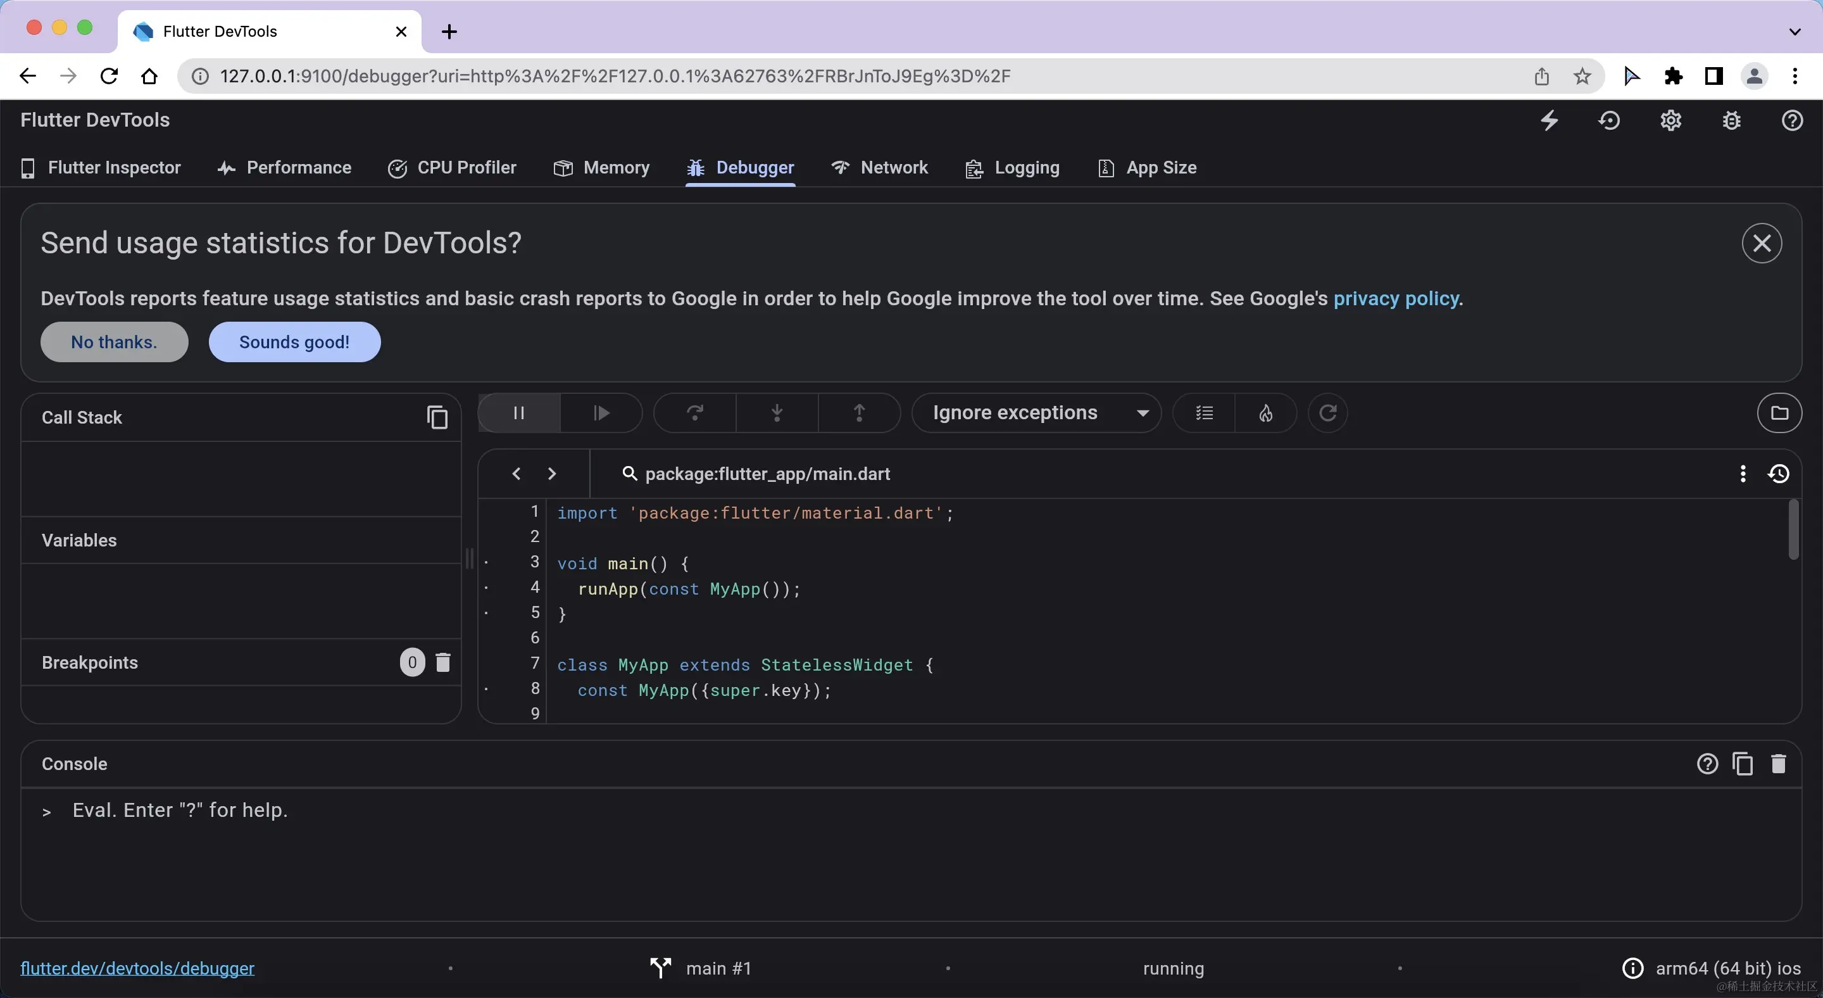Open a new browser tab
This screenshot has width=1823, height=998.
point(449,32)
